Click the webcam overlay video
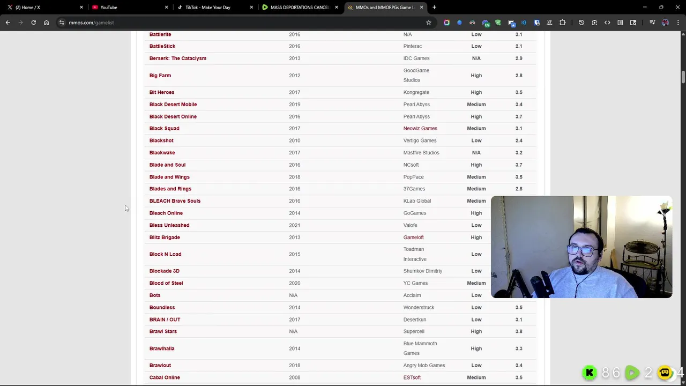This screenshot has height=386, width=686. pos(581,247)
